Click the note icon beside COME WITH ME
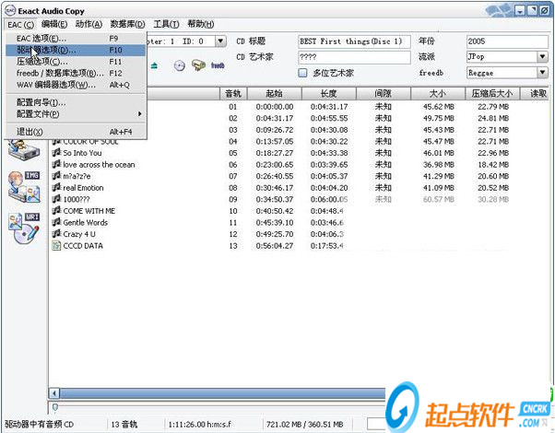555x433 pixels. click(x=56, y=211)
